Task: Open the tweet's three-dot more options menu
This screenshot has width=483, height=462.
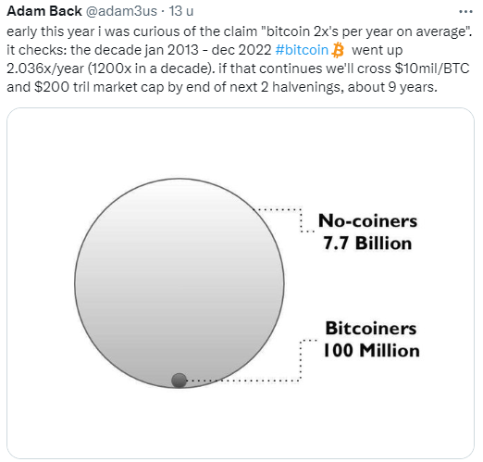Action: (x=465, y=12)
